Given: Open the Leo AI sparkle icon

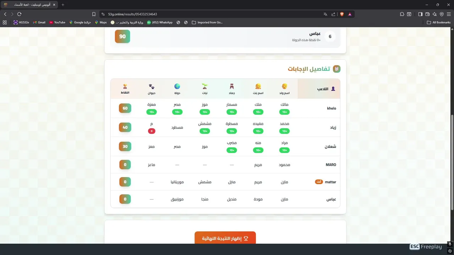Looking at the screenshot, I should pyautogui.click(x=434, y=14).
